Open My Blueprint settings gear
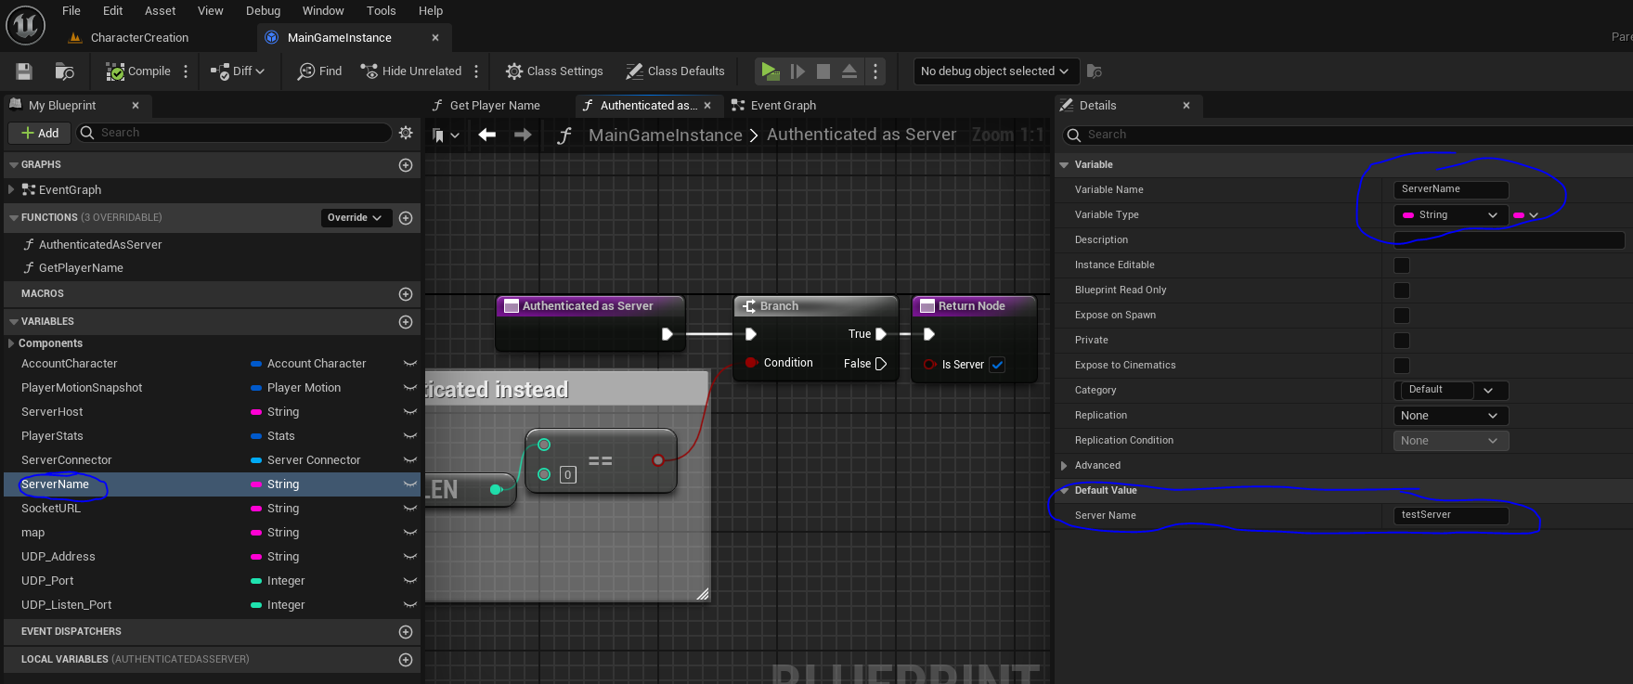Screen dimensions: 1633x684 [406, 133]
